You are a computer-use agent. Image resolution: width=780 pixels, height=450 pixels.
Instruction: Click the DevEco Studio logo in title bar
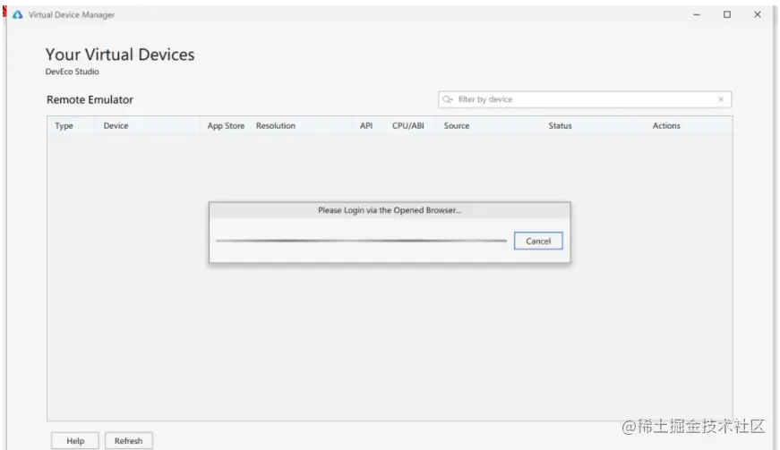[x=18, y=15]
